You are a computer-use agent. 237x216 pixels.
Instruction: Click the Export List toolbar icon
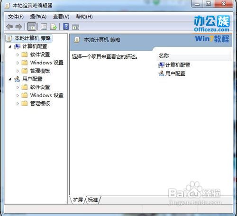54,27
